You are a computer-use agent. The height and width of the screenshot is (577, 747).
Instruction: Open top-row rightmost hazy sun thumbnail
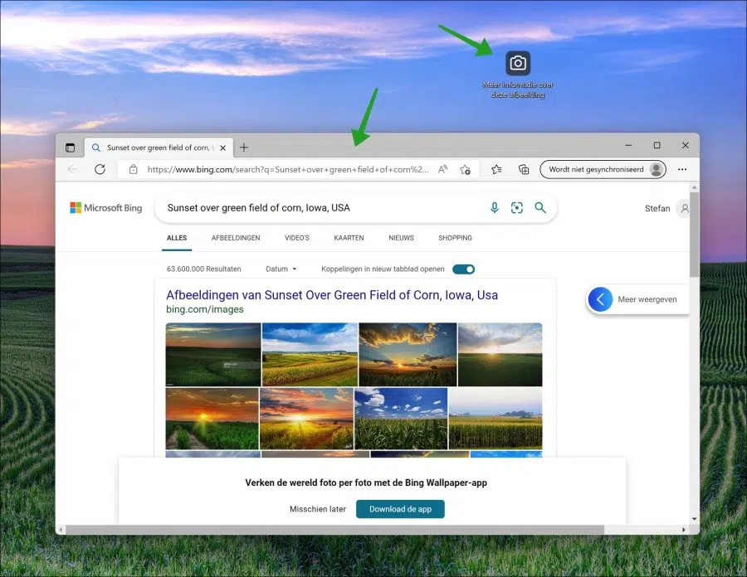click(500, 354)
